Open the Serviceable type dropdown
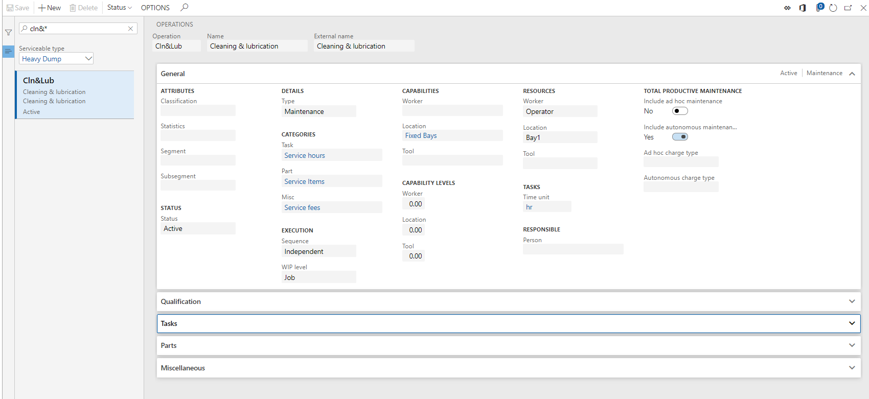869x399 pixels. (56, 59)
